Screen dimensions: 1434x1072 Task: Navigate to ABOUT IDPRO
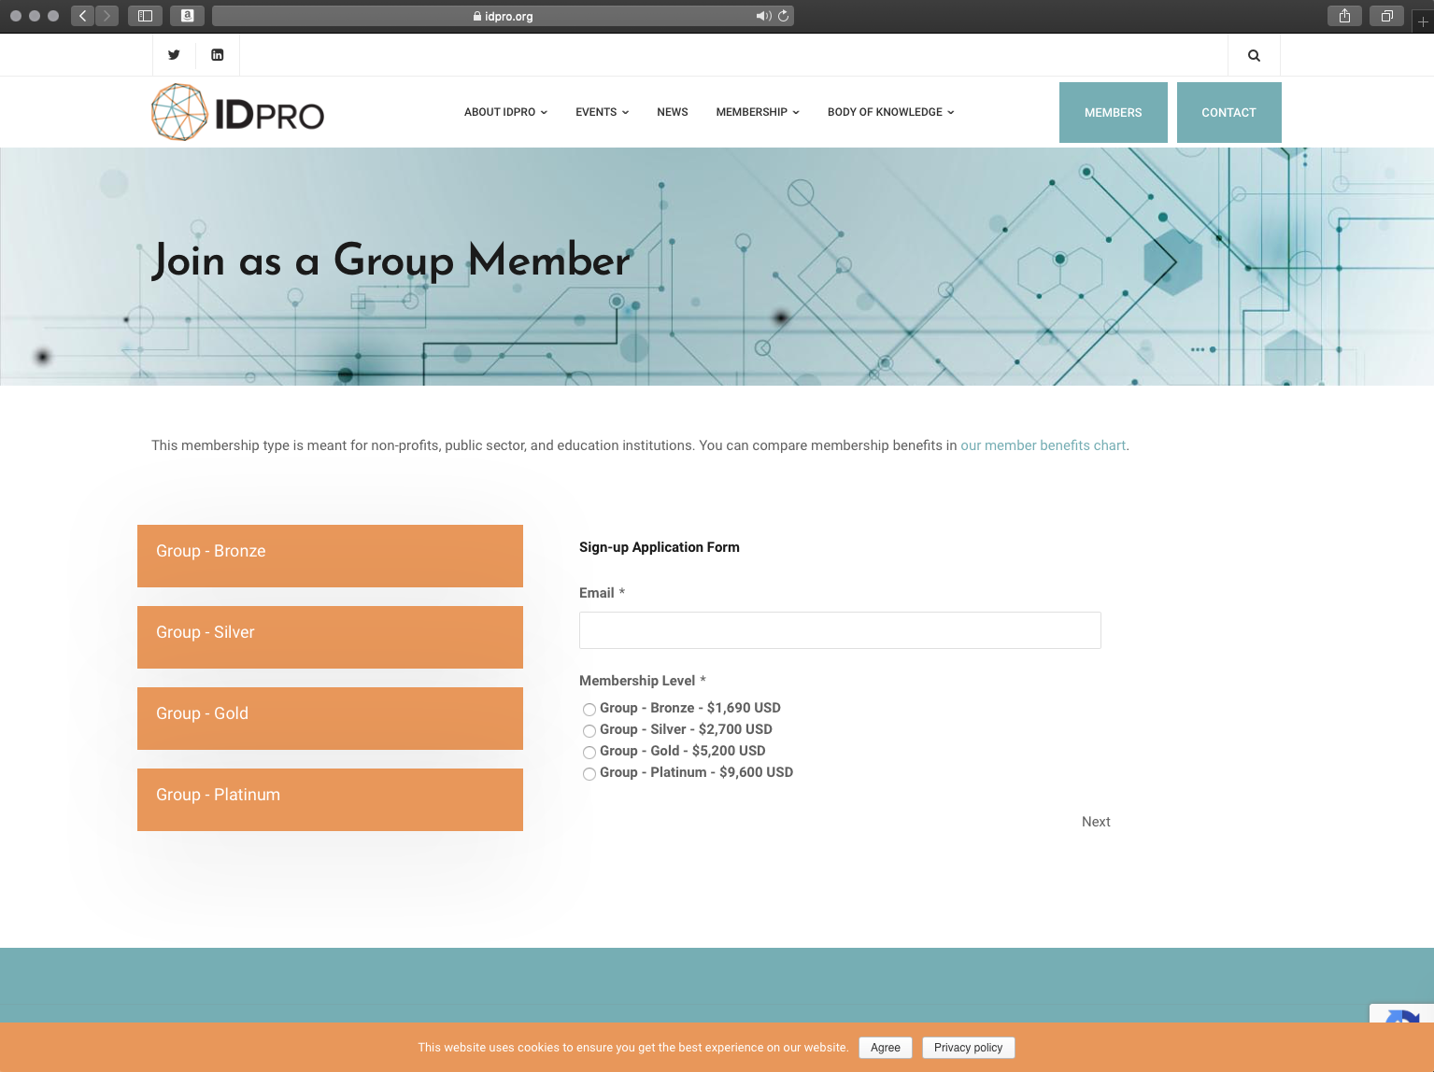point(504,112)
